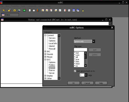Click category tree scroll down arrow

click(59, 78)
